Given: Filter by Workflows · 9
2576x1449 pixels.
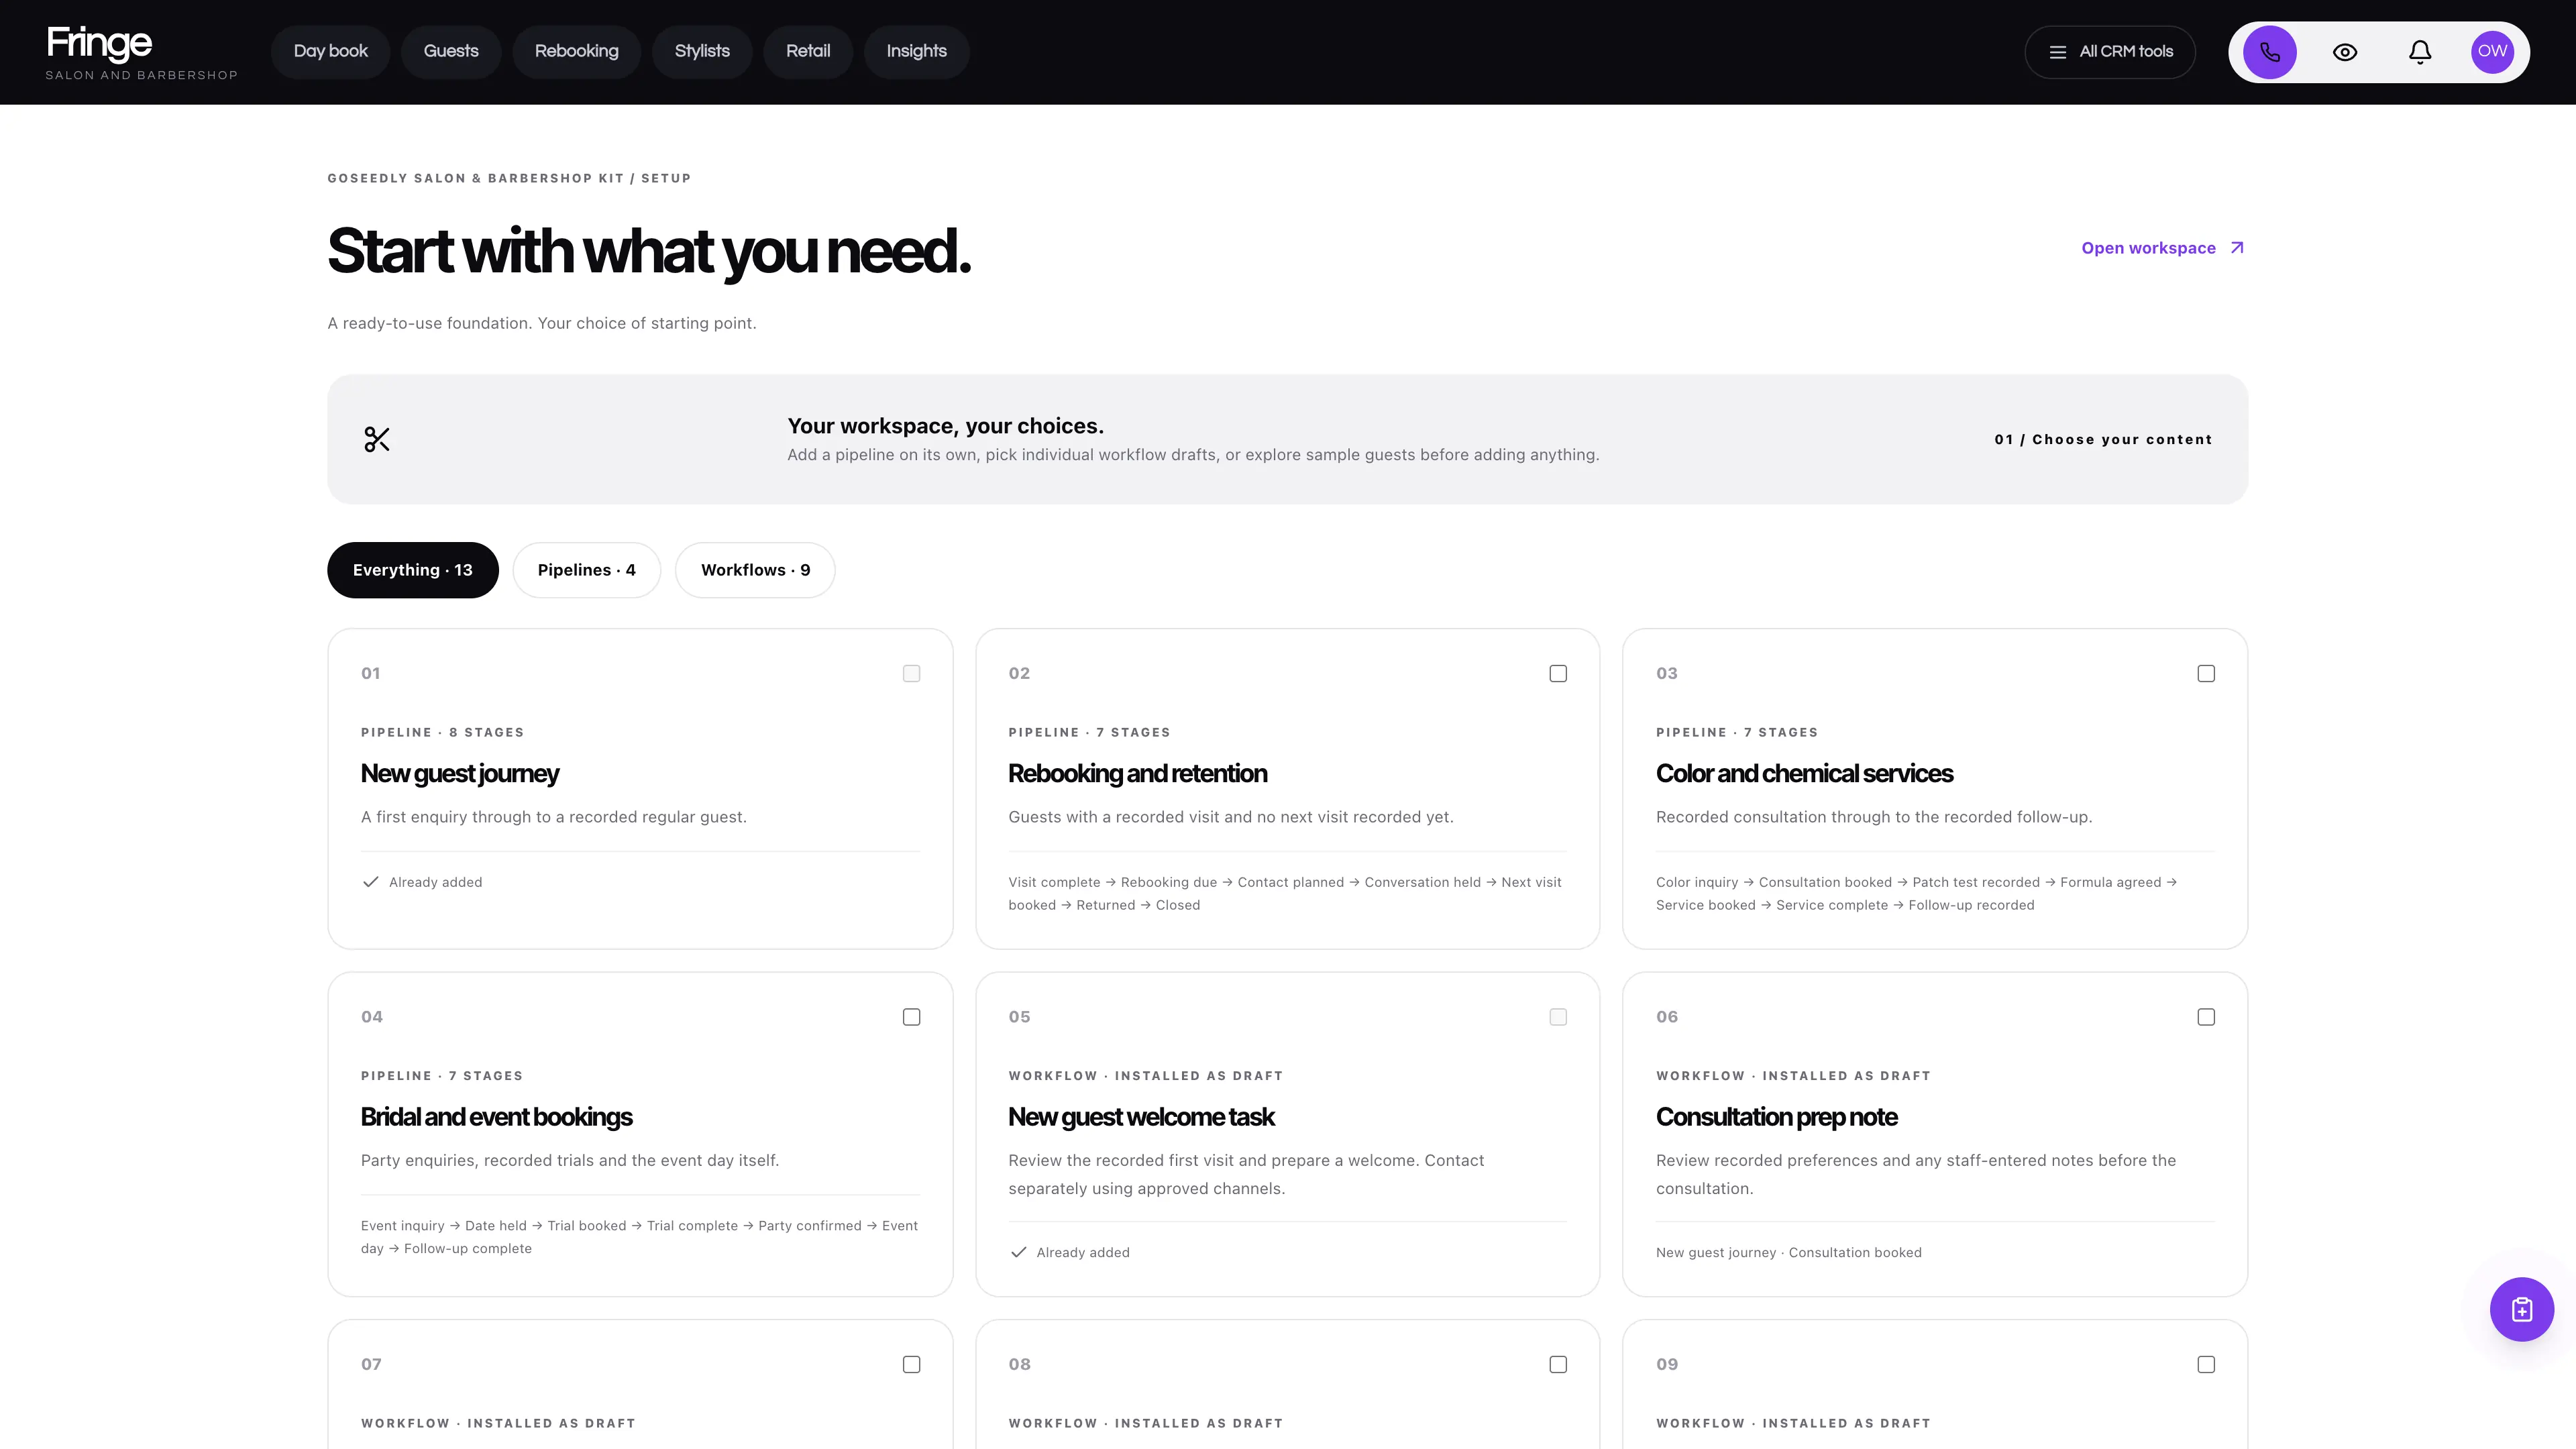Looking at the screenshot, I should click(x=755, y=570).
